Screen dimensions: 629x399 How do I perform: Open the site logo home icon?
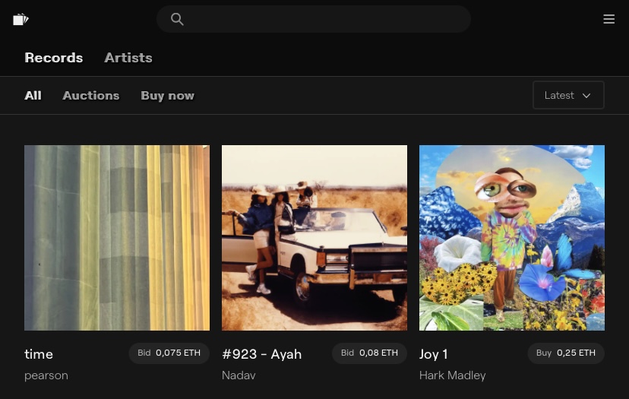coord(21,19)
